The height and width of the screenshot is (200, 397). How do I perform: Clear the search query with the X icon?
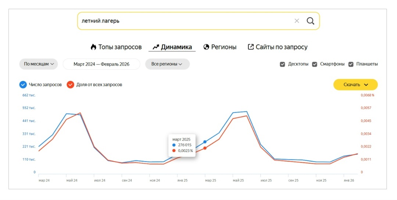coord(297,21)
